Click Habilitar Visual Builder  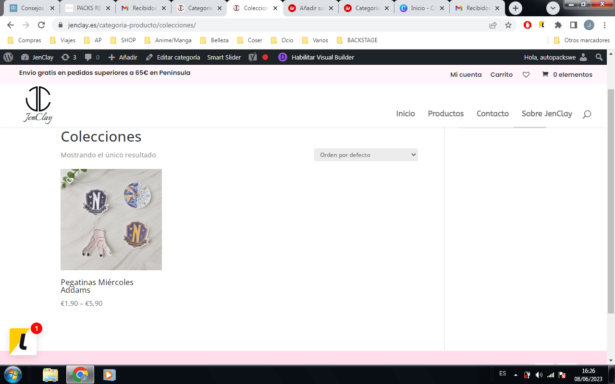[x=323, y=57]
